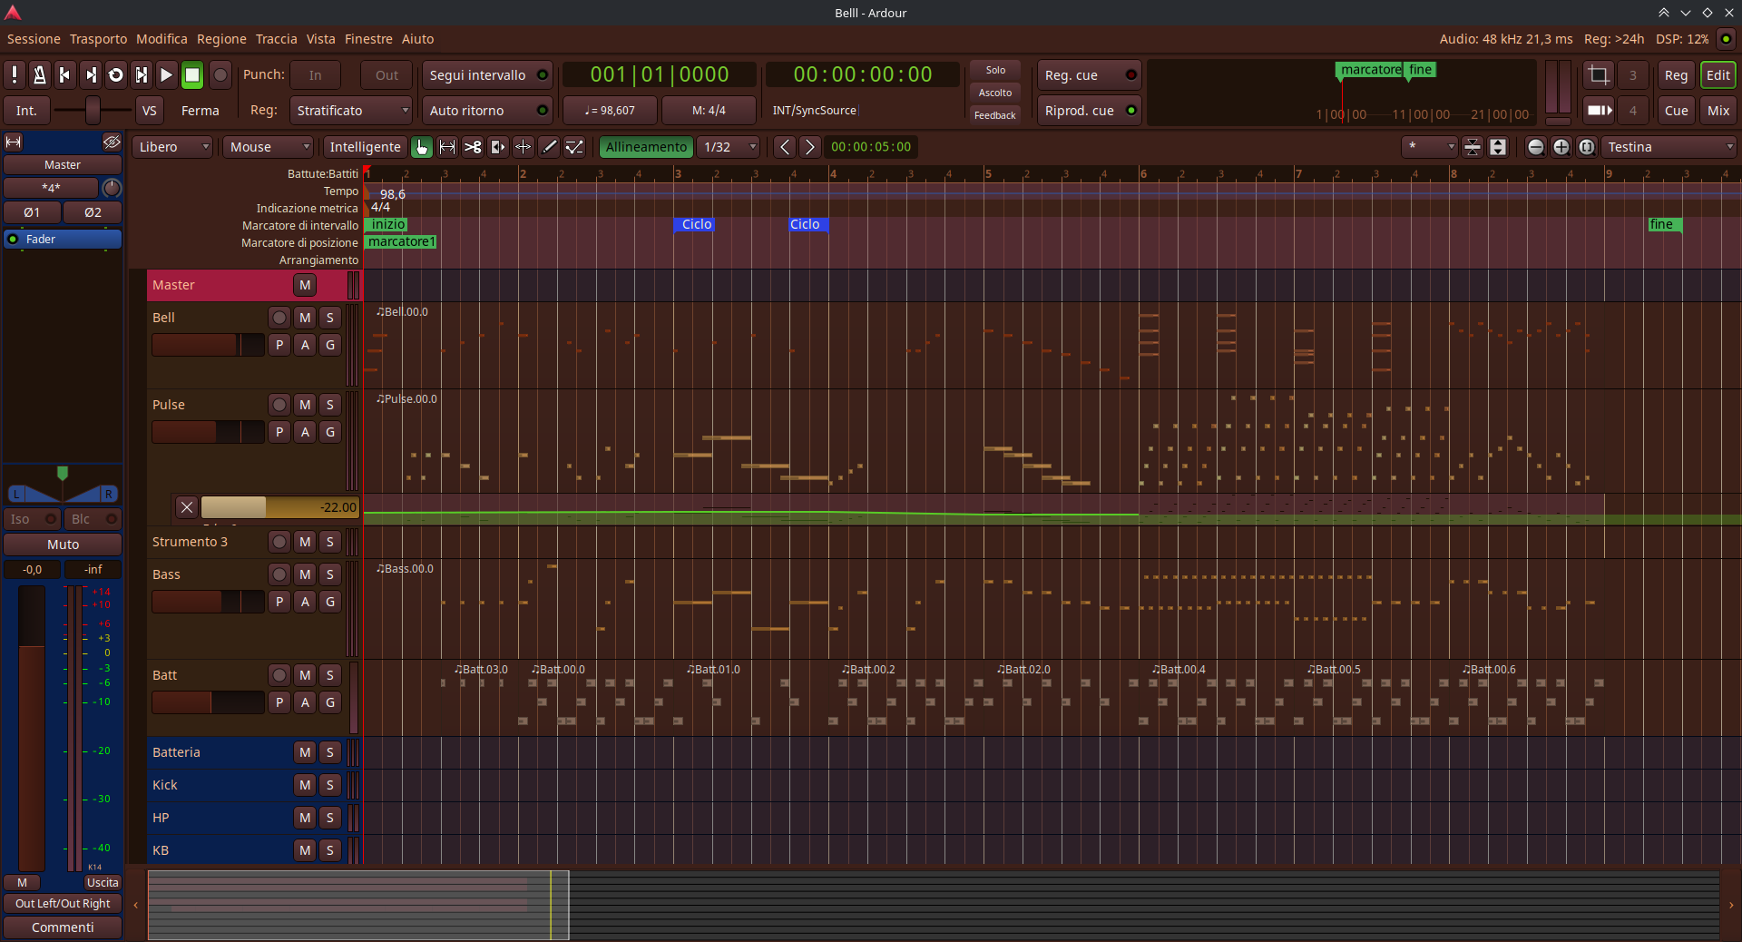Click the Batt track fader bar
The width and height of the screenshot is (1742, 942).
coord(208,702)
